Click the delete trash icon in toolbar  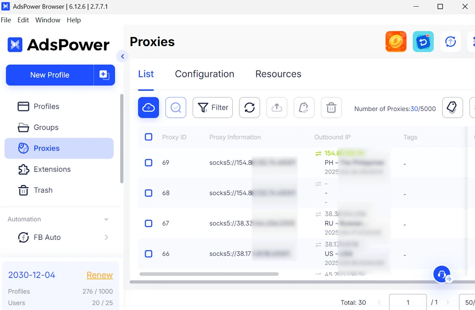coord(331,107)
